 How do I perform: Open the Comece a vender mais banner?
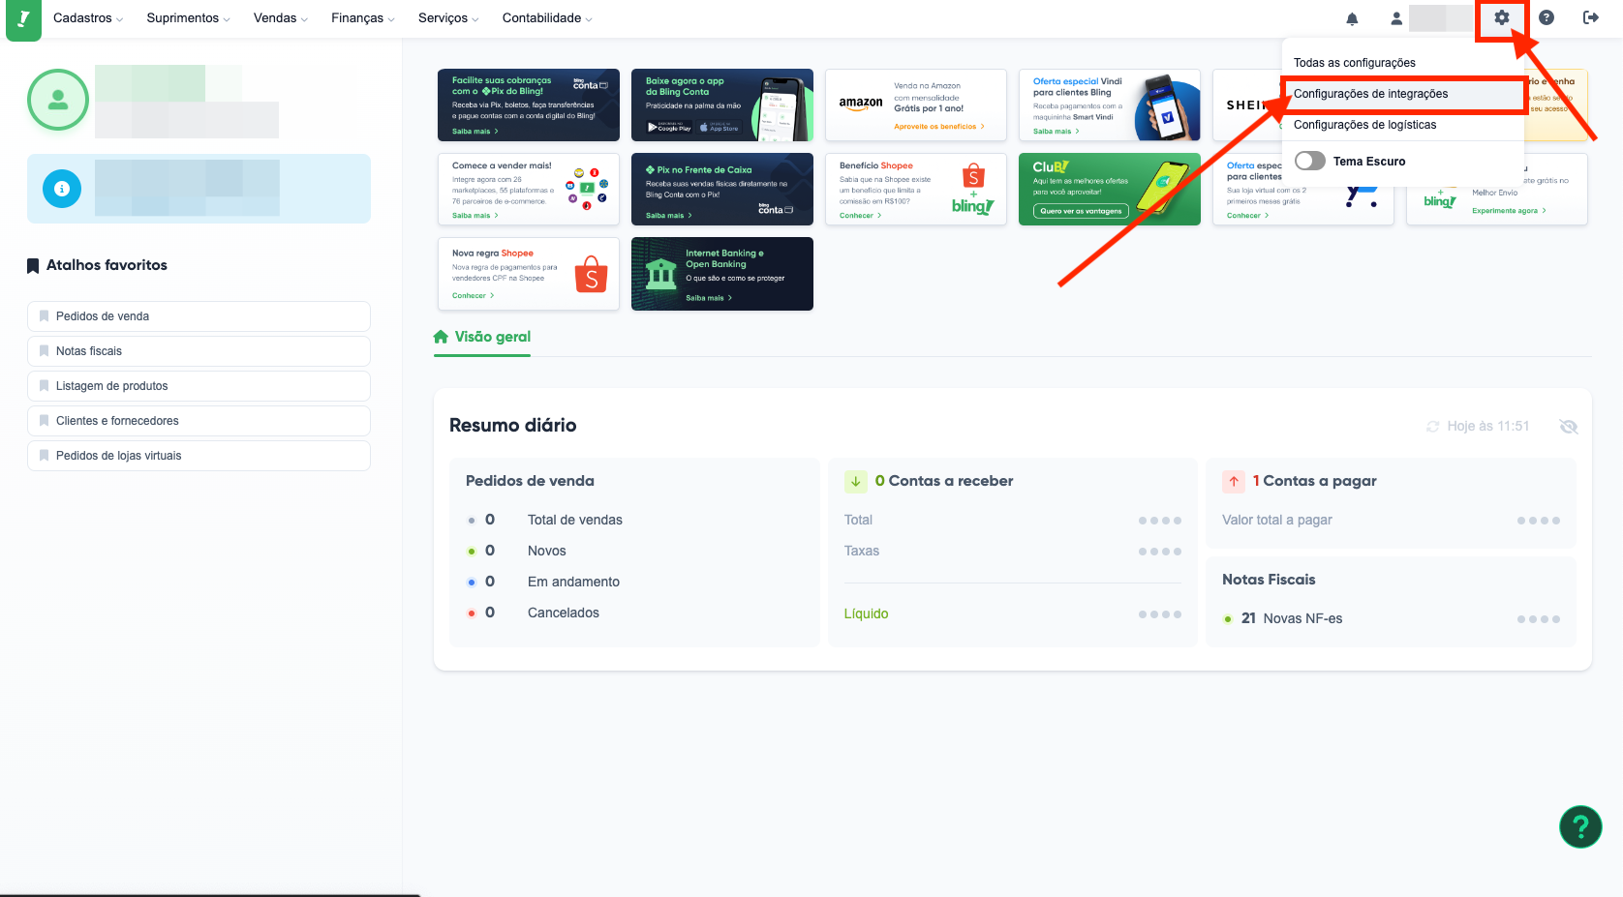529,189
